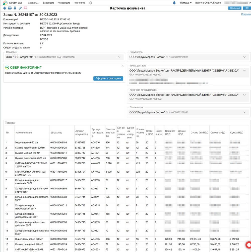The width and height of the screenshot is (251, 252).
Task: Expand the Плательщик details section
Action: pos(244,112)
